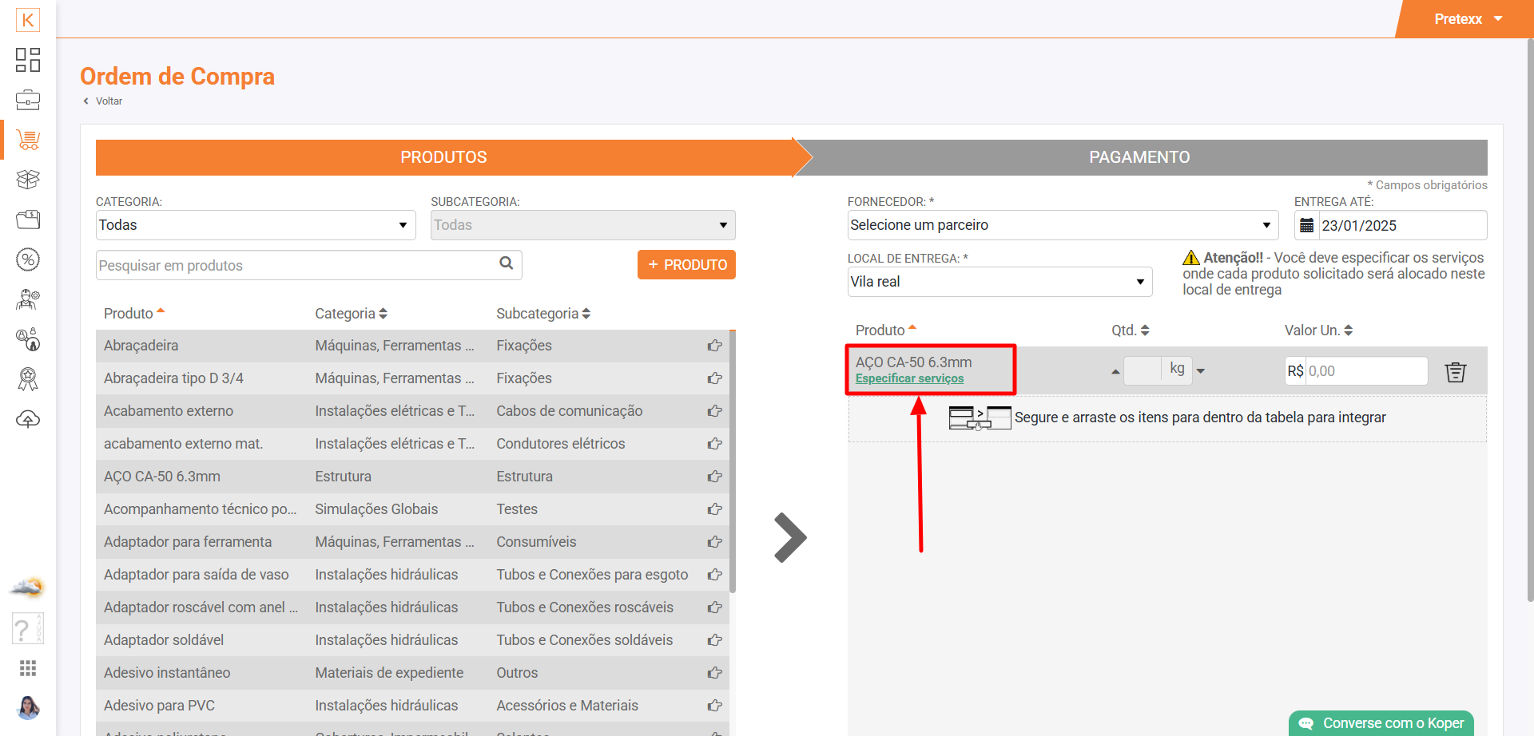Sort product list by Categoria column
Screen dimensions: 1534x736
coord(351,314)
